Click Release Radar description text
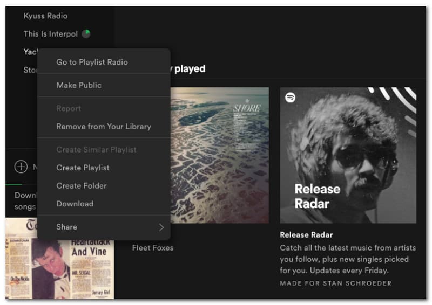This screenshot has height=305, width=432. coord(348,259)
